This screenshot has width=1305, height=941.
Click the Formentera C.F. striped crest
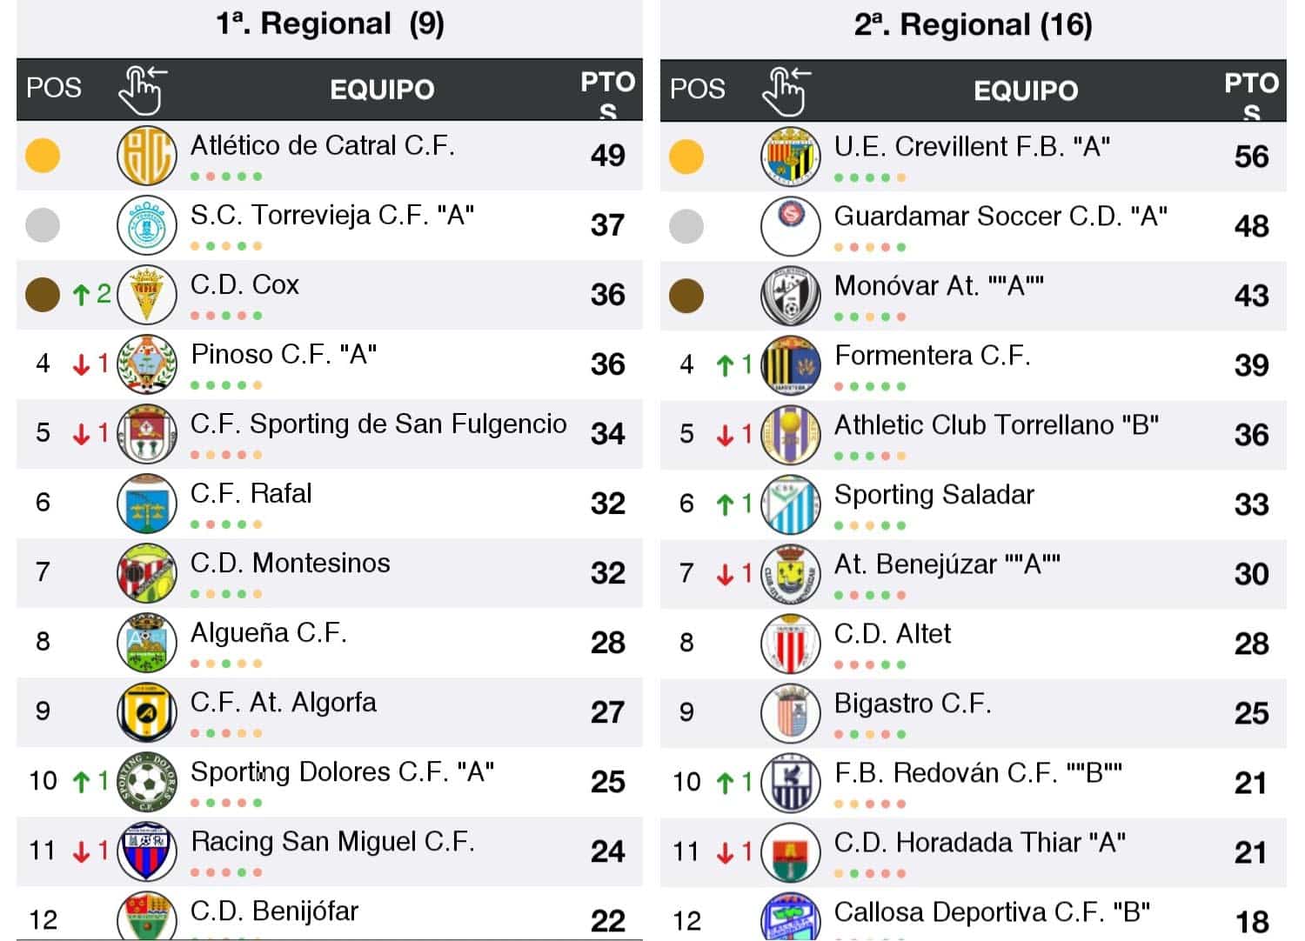(790, 365)
